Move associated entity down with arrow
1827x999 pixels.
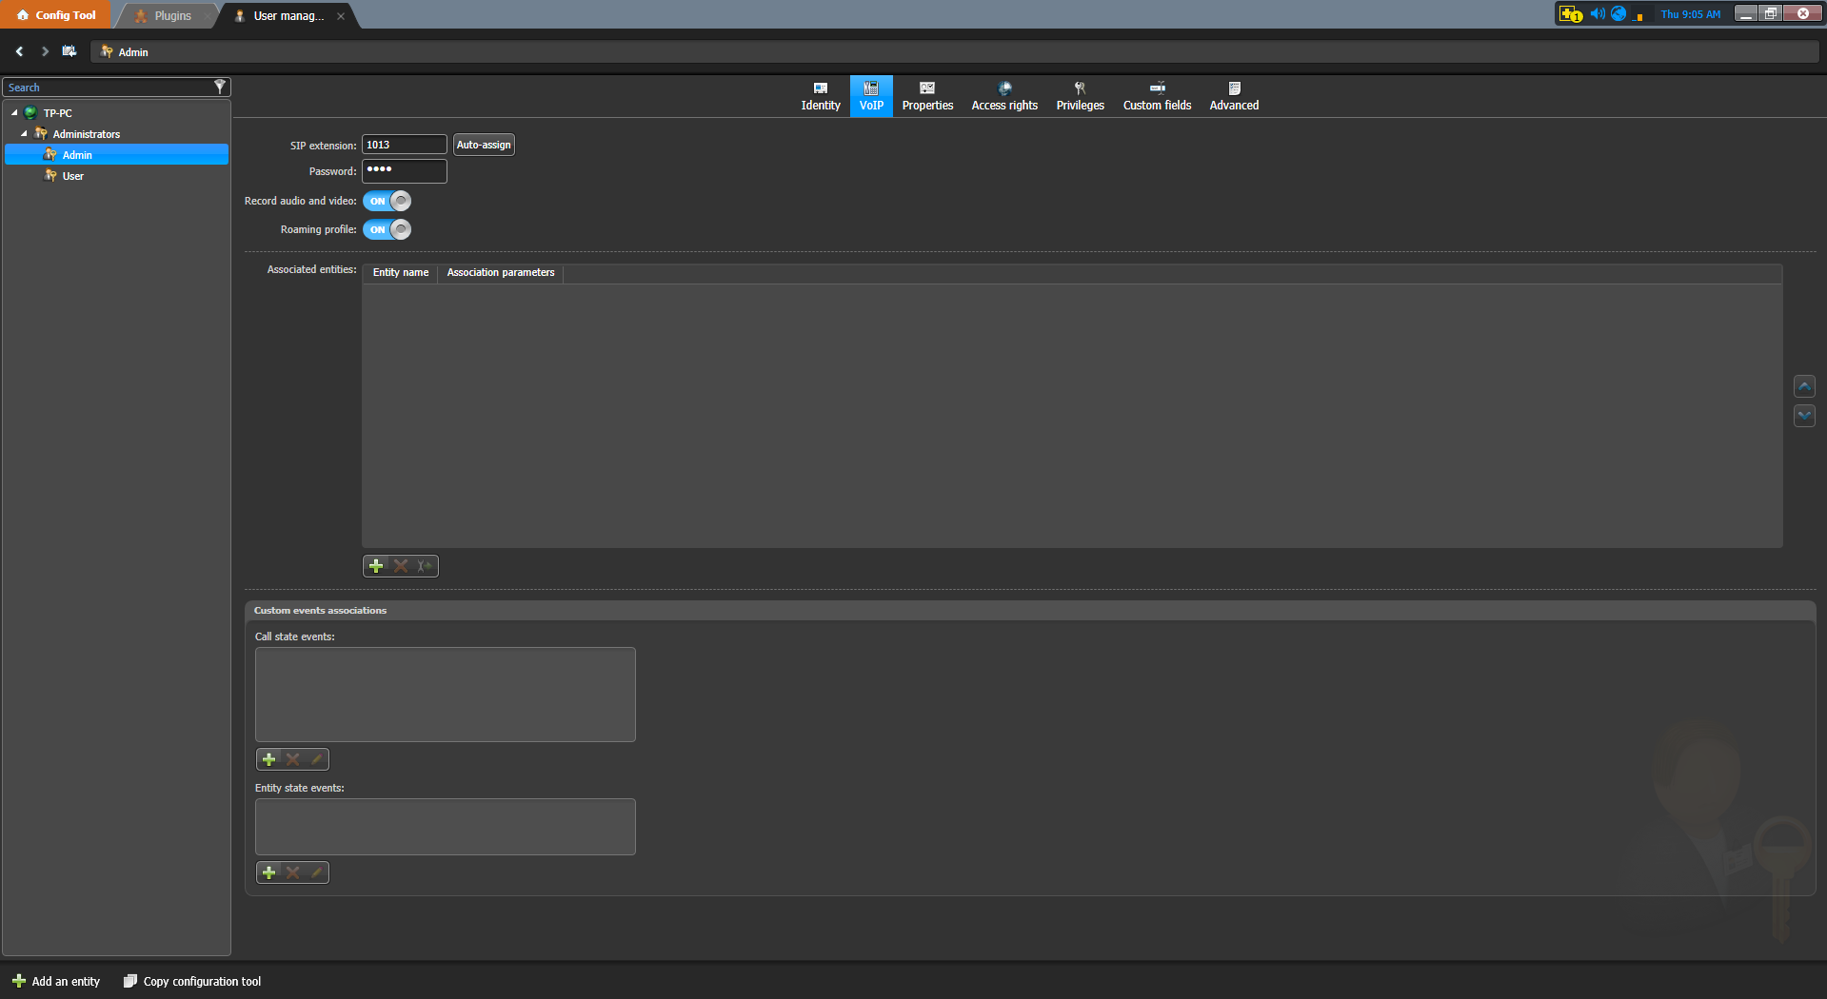[x=1804, y=416]
